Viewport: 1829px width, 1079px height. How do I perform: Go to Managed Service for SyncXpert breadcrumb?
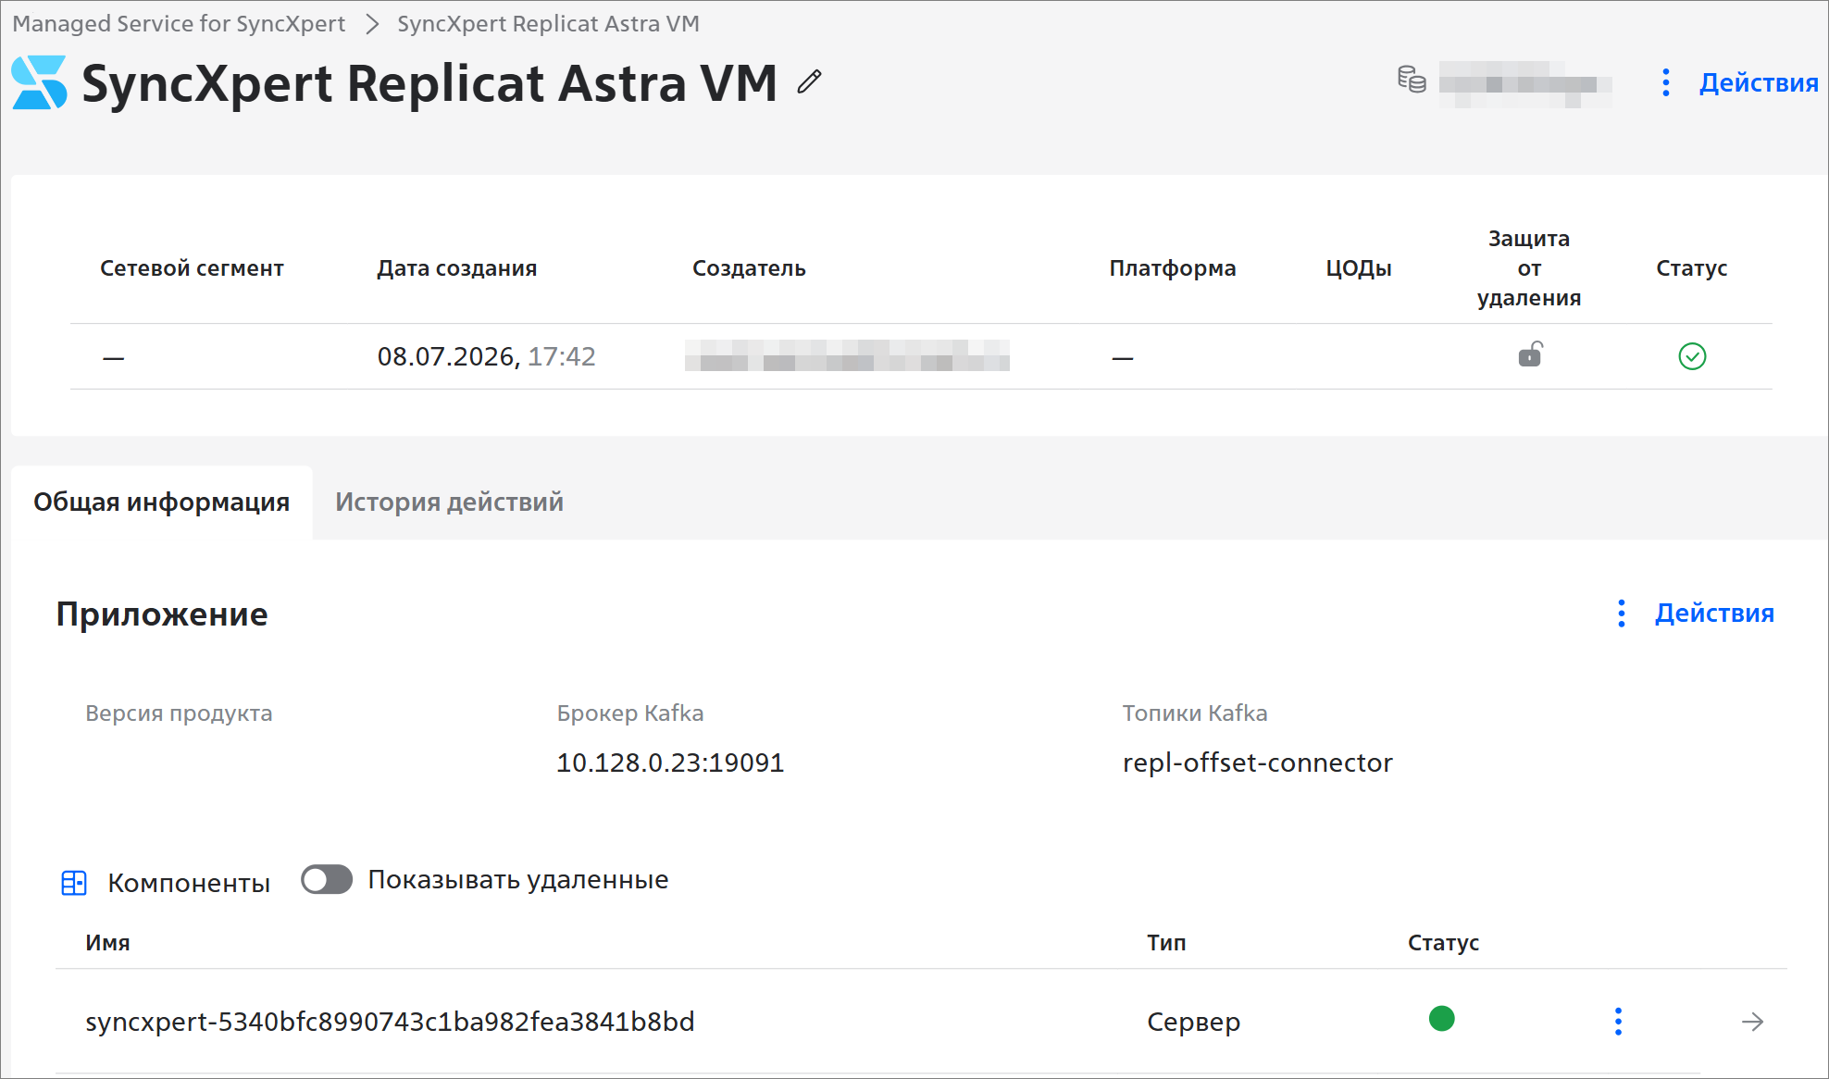[179, 24]
